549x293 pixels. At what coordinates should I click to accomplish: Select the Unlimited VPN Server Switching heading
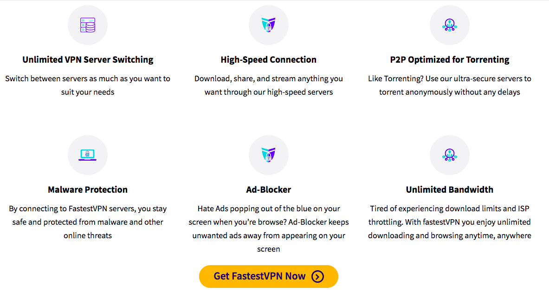[x=88, y=59]
